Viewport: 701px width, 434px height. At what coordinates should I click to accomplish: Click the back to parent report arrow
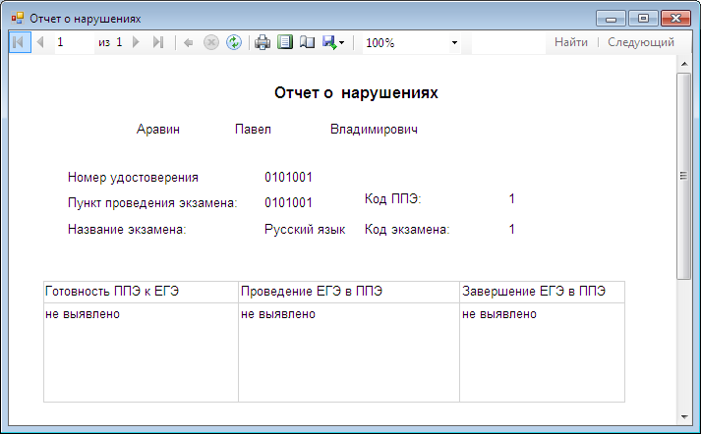coord(188,42)
